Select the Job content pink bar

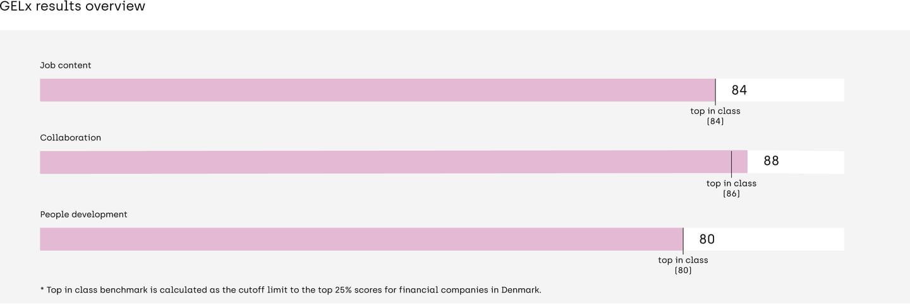[x=377, y=90]
